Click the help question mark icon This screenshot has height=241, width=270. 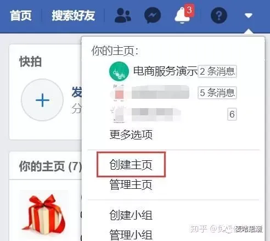pos(219,15)
